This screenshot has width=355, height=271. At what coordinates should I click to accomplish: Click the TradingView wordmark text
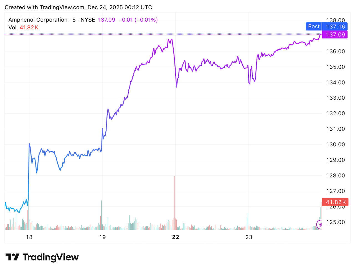[50, 257]
